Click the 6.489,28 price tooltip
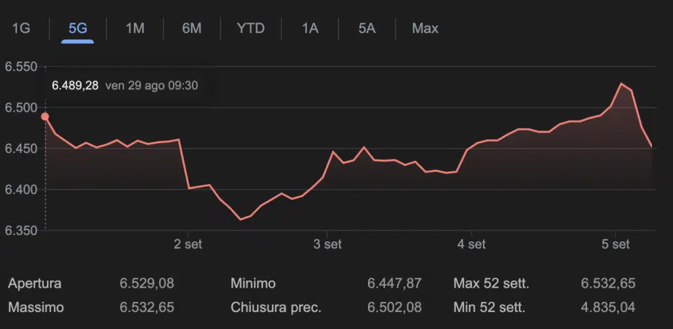The image size is (673, 329). (75, 85)
